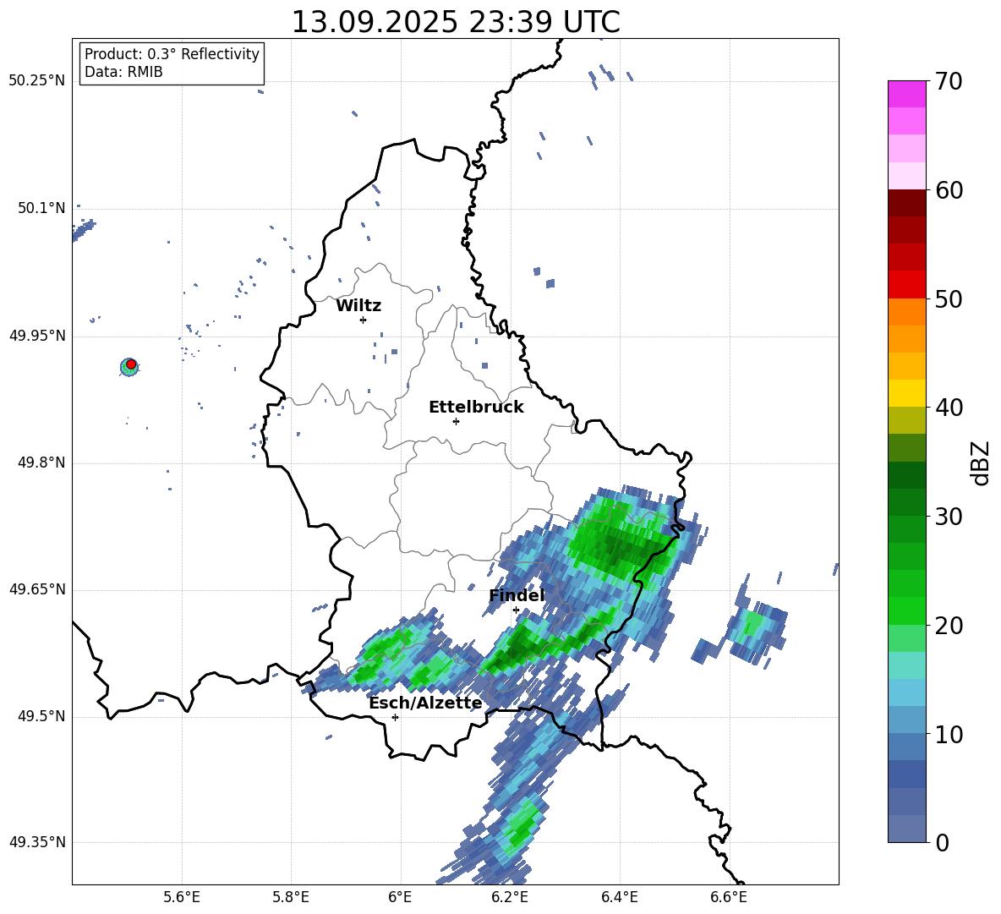Click the 6.2°E longitude label
Screen dimensions: 1001x914
pos(510,897)
